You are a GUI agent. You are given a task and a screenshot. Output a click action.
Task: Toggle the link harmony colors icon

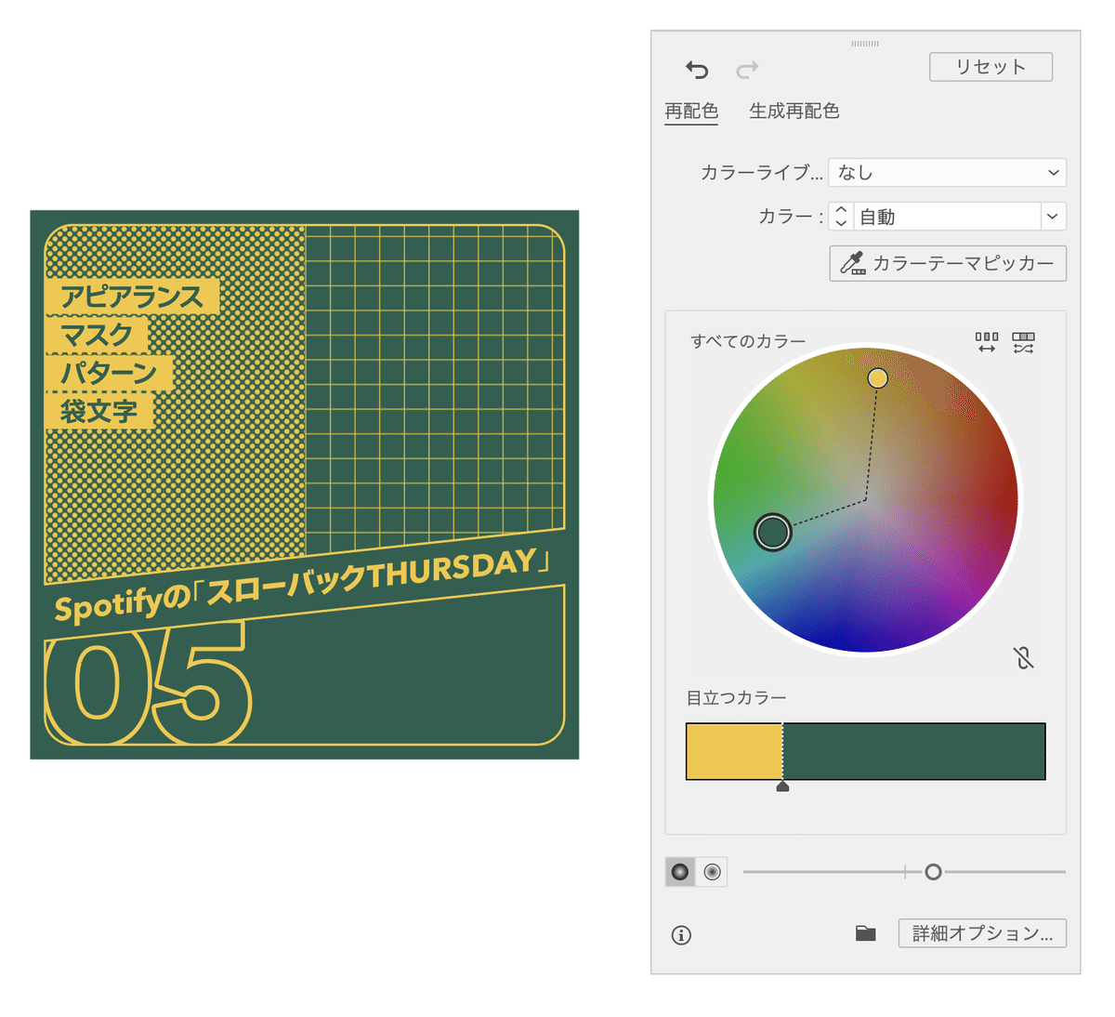(x=1024, y=658)
